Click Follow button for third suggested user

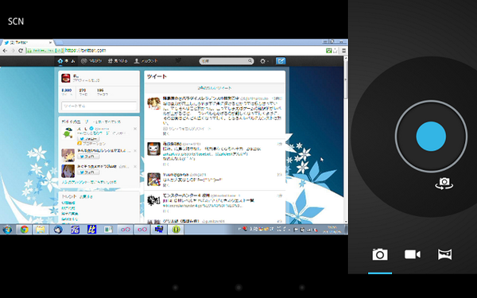(x=88, y=172)
